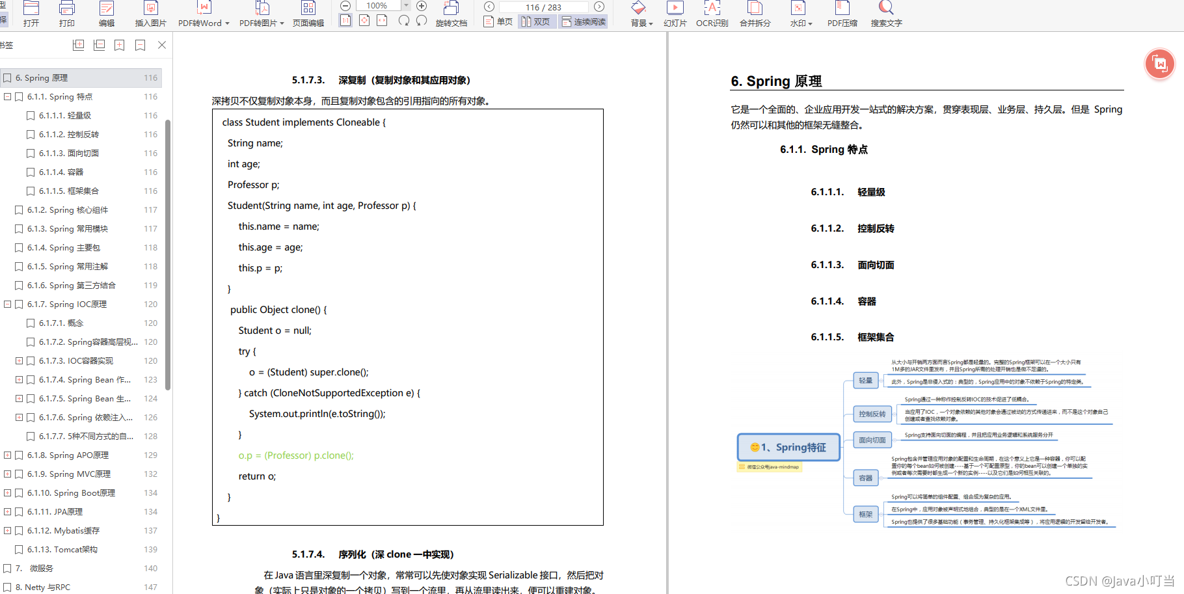This screenshot has width=1184, height=594.
Task: Jump to bookmark 7. 微服务
Action: click(x=34, y=568)
